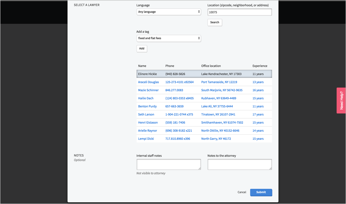Click the Internal staff notes textarea

click(x=169, y=164)
